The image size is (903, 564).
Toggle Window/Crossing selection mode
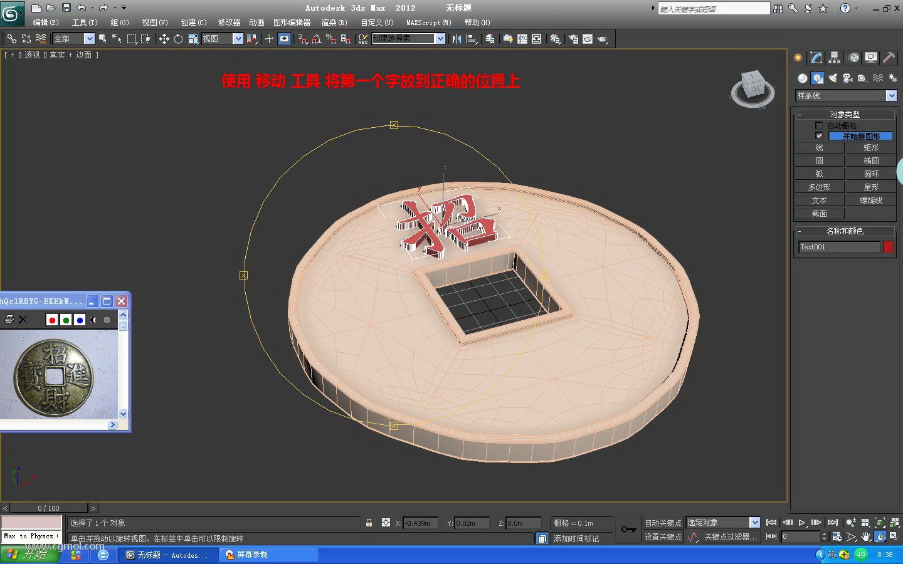[x=146, y=39]
